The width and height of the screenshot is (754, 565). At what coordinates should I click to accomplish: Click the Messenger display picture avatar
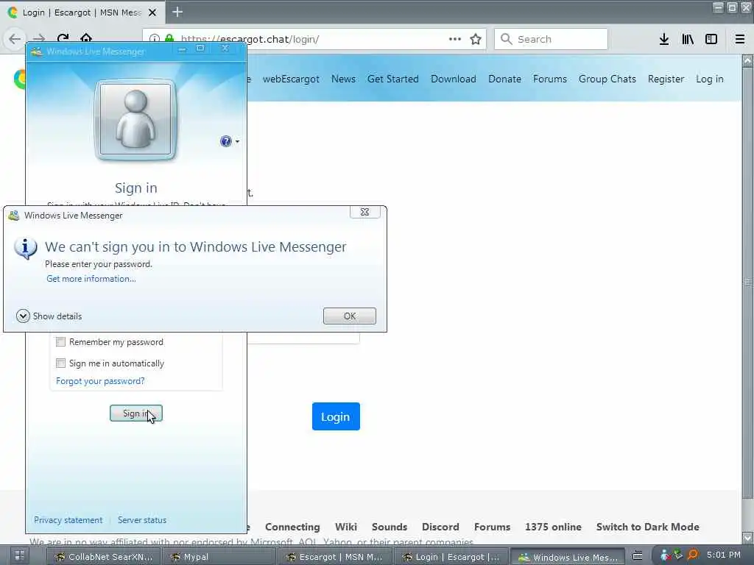135,119
